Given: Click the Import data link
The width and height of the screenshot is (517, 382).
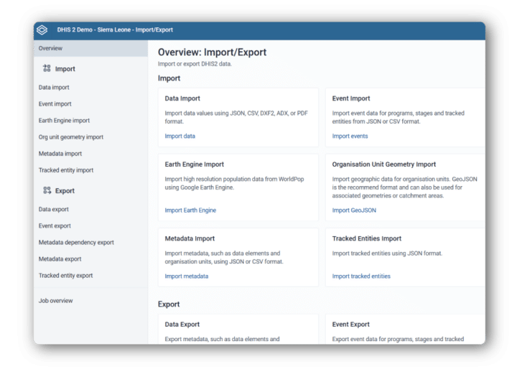Looking at the screenshot, I should (x=180, y=136).
